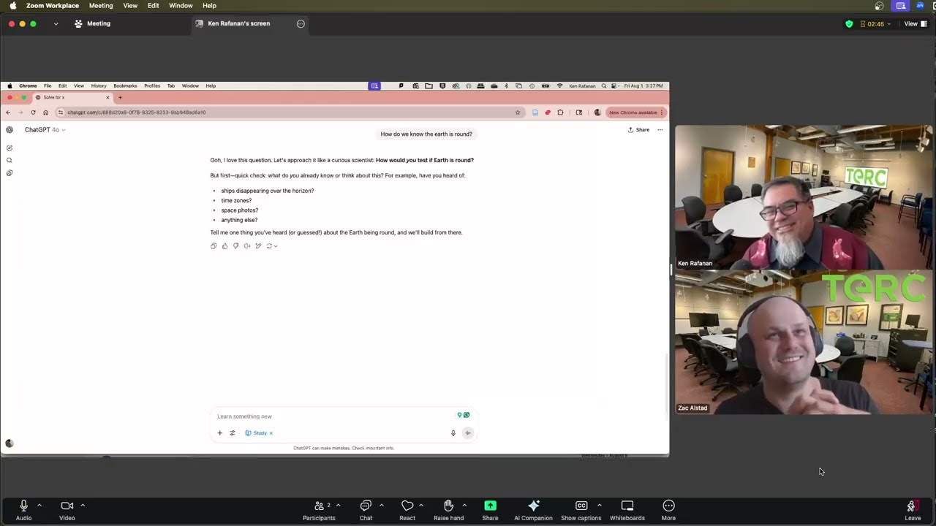The image size is (936, 526).
Task: Expand video options chevron
Action: (x=83, y=505)
